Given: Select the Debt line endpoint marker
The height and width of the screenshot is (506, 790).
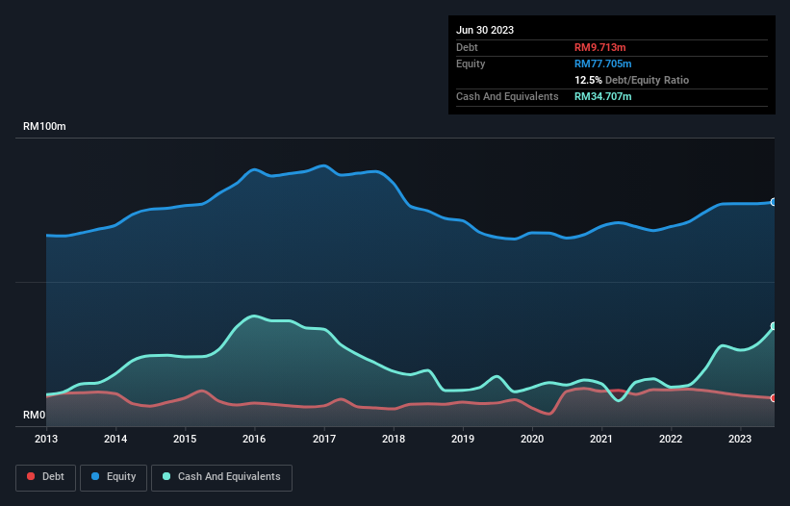Looking at the screenshot, I should tap(774, 397).
